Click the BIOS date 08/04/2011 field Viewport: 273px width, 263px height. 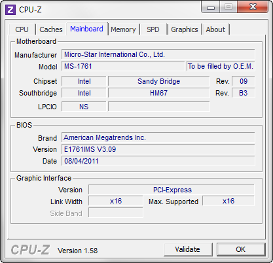[x=158, y=161]
